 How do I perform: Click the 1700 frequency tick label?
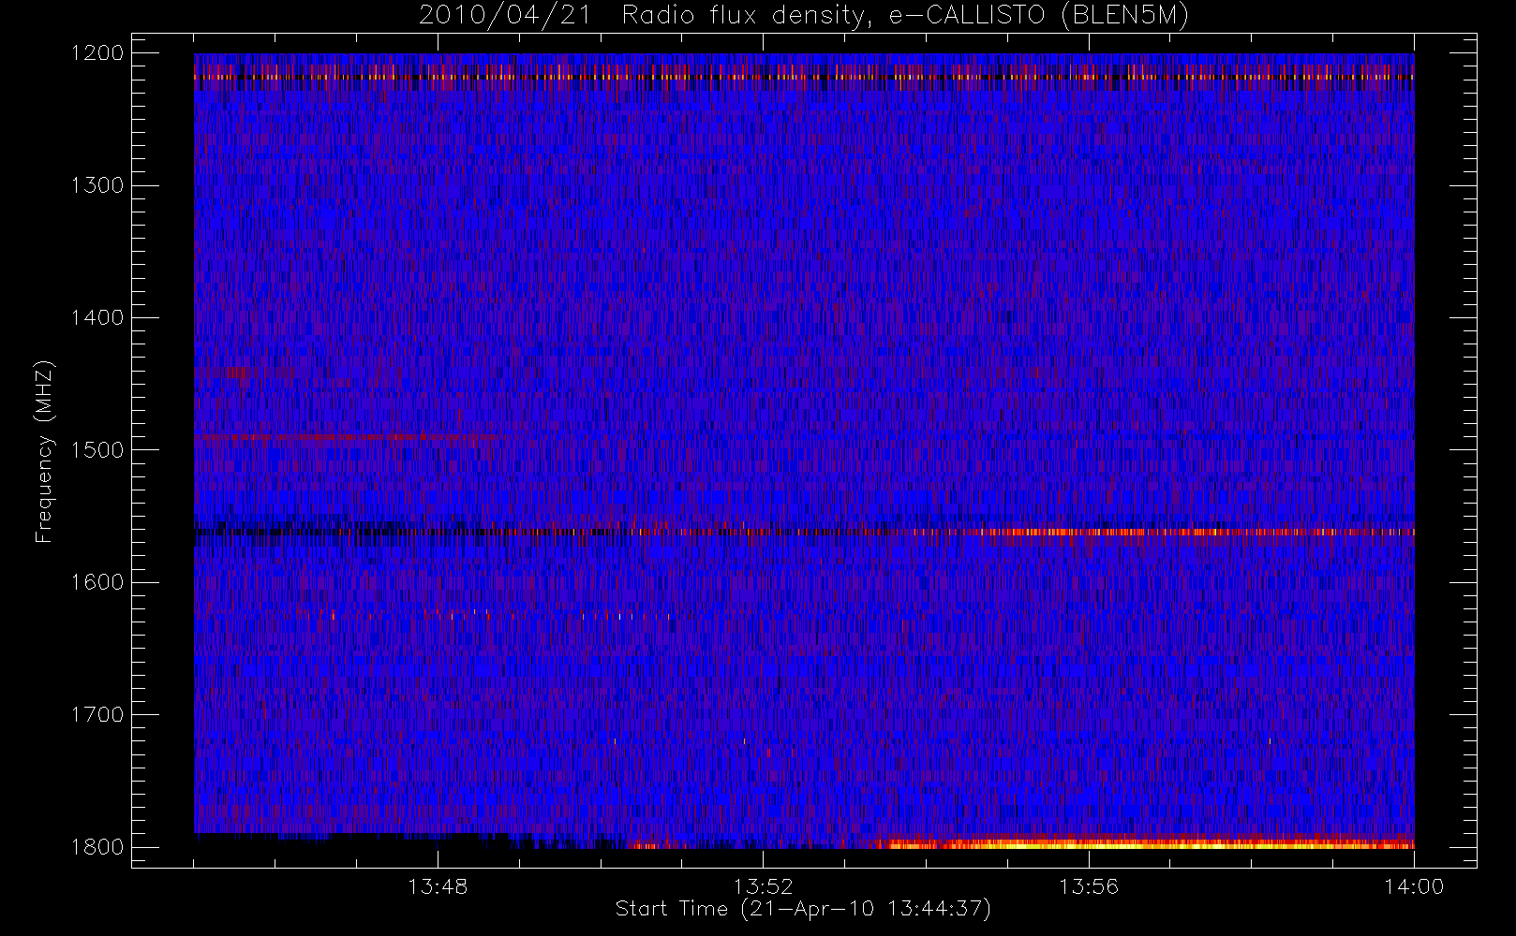[x=97, y=714]
